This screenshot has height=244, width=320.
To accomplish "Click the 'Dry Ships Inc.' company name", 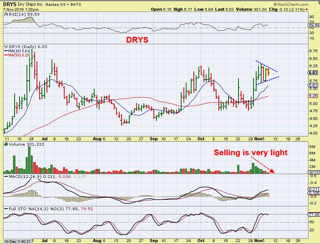I will pyautogui.click(x=30, y=4).
